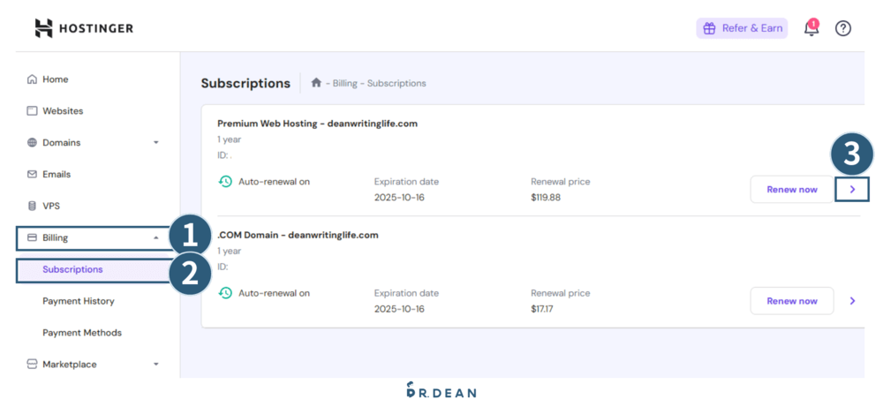The width and height of the screenshot is (883, 414).
Task: Click the Hostinger logo
Action: (83, 28)
